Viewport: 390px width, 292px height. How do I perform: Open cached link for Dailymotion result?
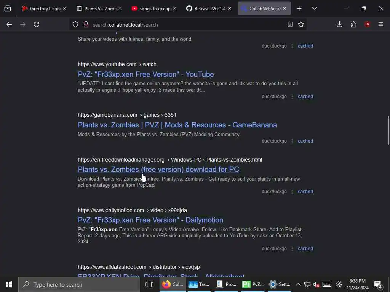(x=305, y=249)
